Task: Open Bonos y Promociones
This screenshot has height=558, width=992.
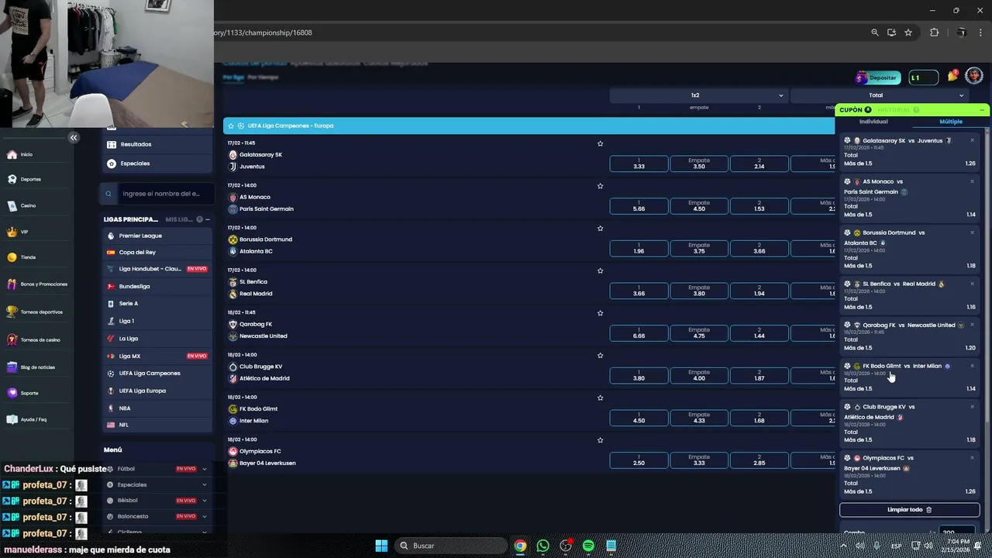Action: coord(37,284)
